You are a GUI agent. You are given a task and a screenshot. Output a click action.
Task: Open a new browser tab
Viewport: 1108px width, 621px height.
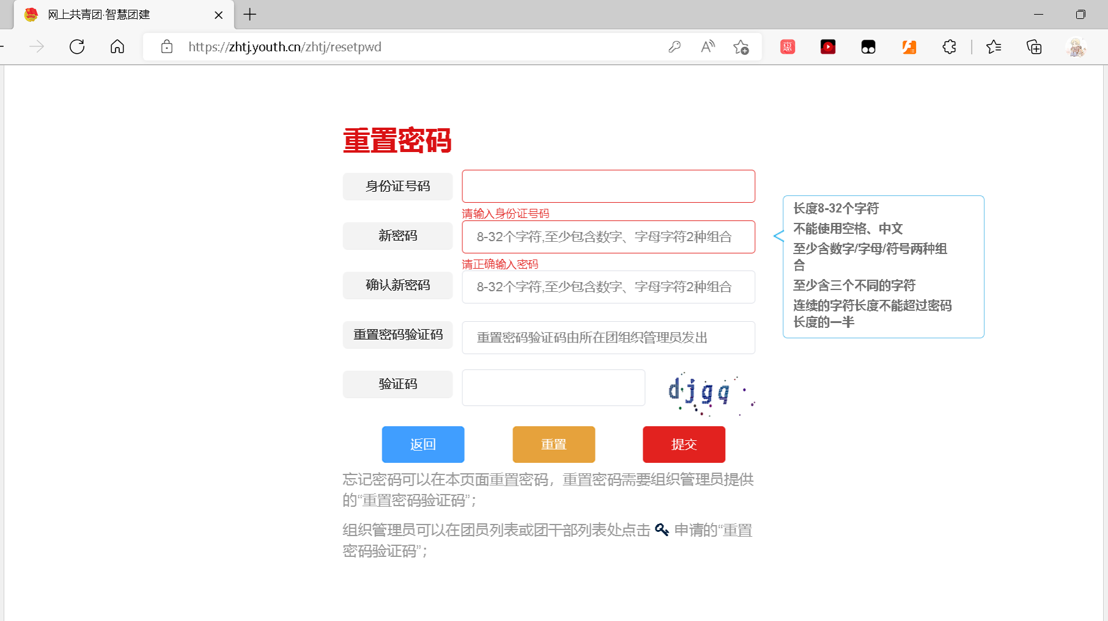[250, 15]
